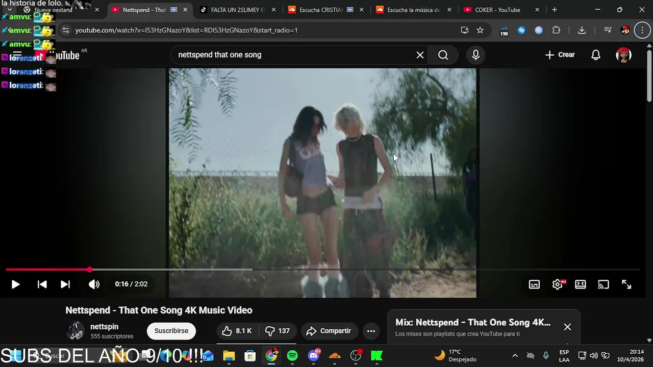
Task: Open Discord from taskbar
Action: tap(314, 356)
